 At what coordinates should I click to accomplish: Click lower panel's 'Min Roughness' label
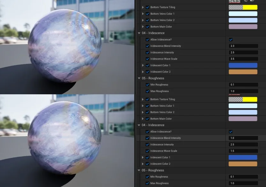tap(159, 177)
